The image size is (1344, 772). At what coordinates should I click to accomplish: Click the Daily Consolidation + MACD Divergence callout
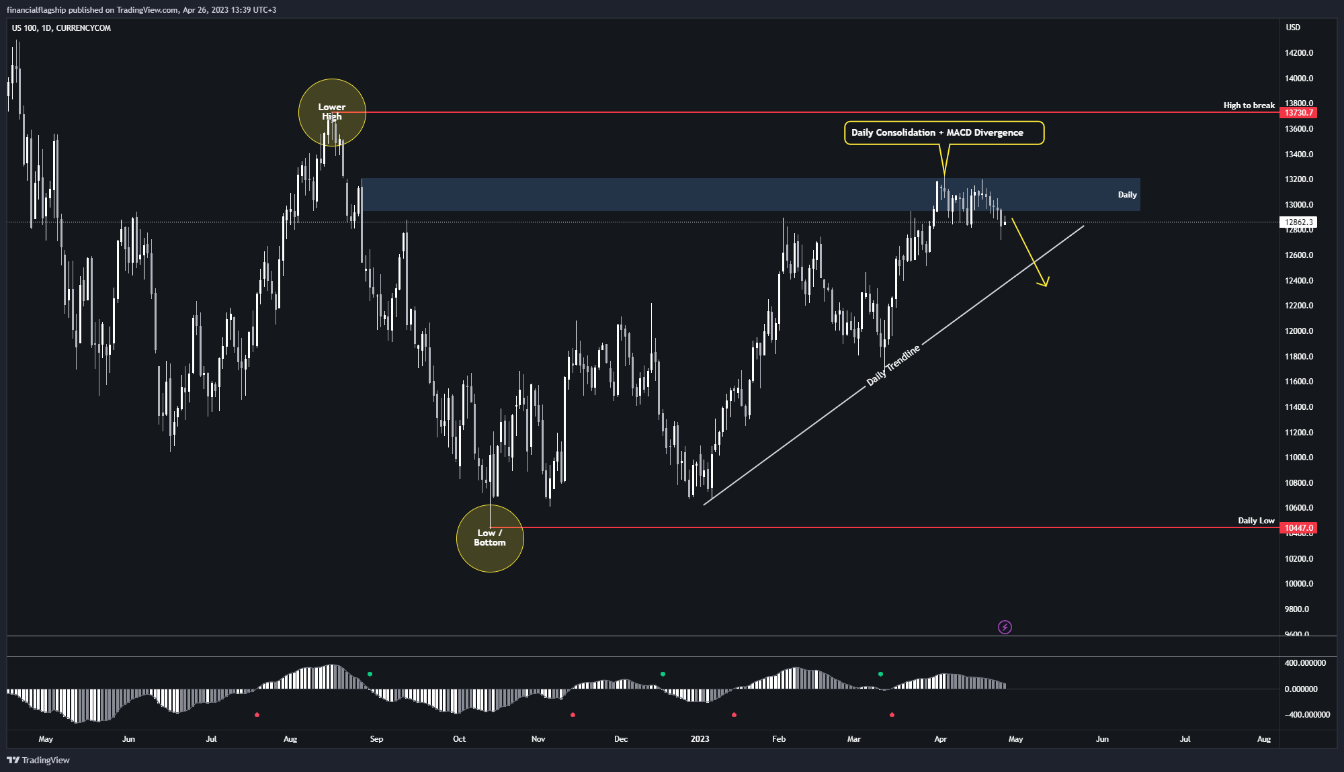(x=944, y=132)
